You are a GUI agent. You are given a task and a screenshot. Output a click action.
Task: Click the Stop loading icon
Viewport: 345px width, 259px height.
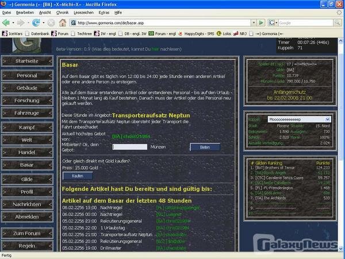tap(51, 22)
